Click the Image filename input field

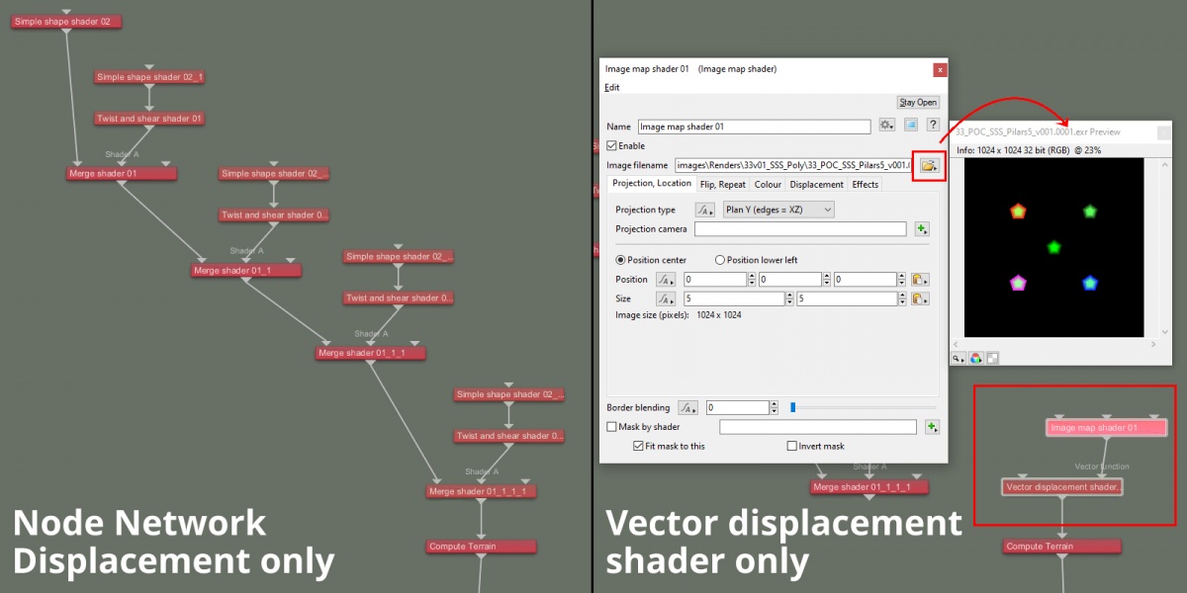pyautogui.click(x=791, y=166)
